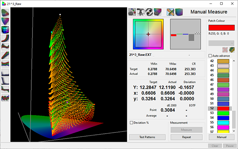Click the Pause button

230,146
